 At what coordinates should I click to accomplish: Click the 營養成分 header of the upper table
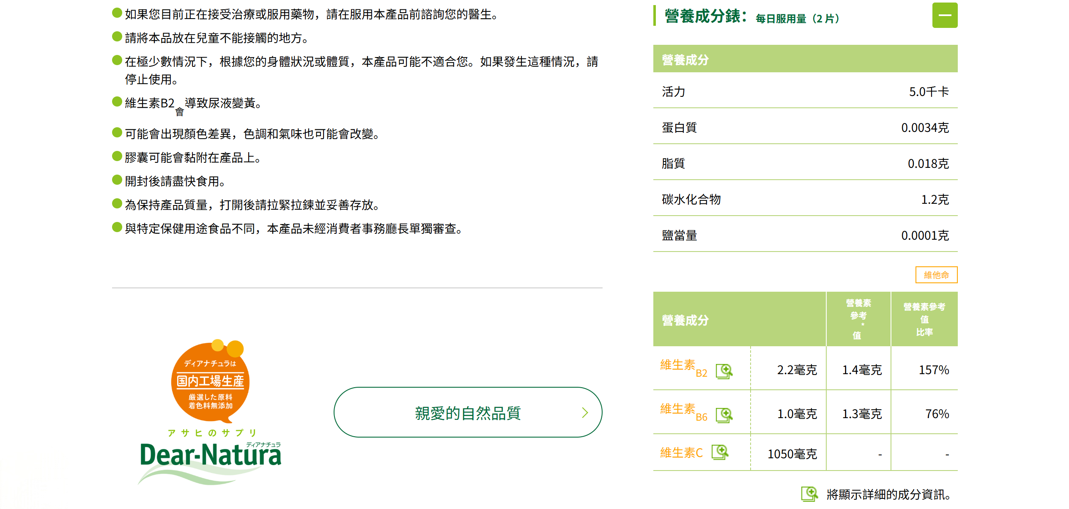click(685, 60)
